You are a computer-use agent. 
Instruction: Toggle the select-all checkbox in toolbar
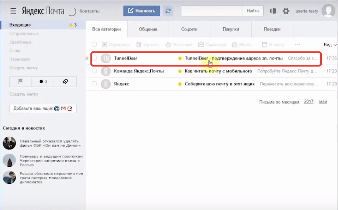coord(95,44)
